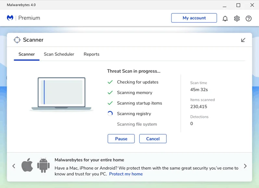The height and width of the screenshot is (188, 259).
Task: Click the Android robot icon
Action: tap(43, 165)
